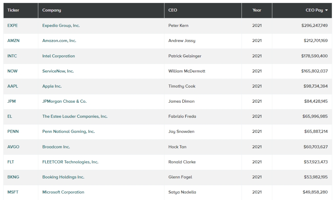Screen dimensions: 336x200
Task: Select CEO name William McDermott
Action: tap(186, 71)
